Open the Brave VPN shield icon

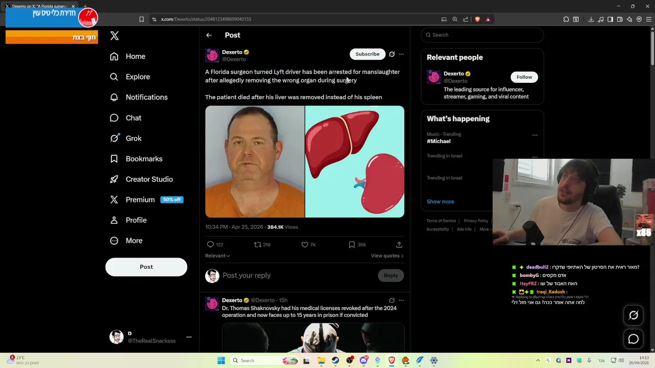[639, 19]
